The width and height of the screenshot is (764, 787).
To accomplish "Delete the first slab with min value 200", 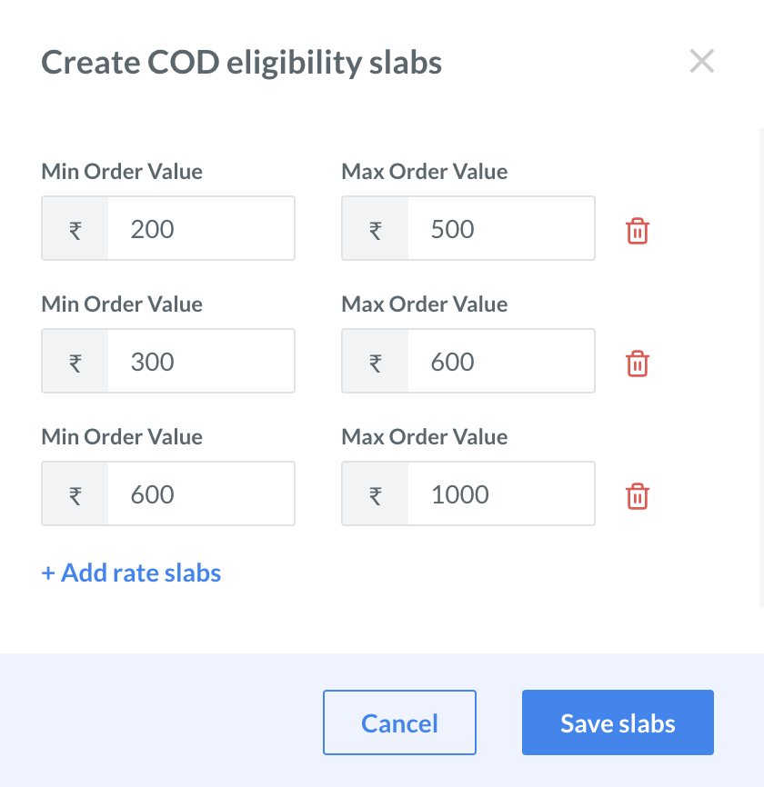I will [x=638, y=231].
